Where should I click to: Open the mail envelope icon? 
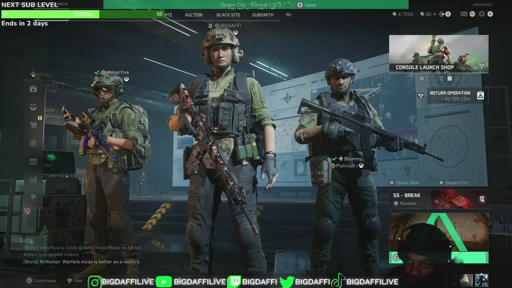click(464, 14)
